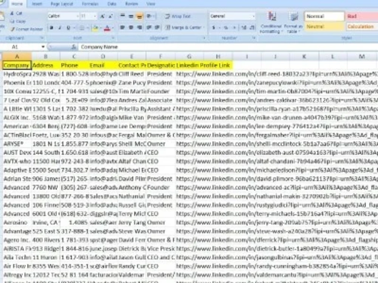Apply cell borders button
The height and width of the screenshot is (283, 378).
82,28
